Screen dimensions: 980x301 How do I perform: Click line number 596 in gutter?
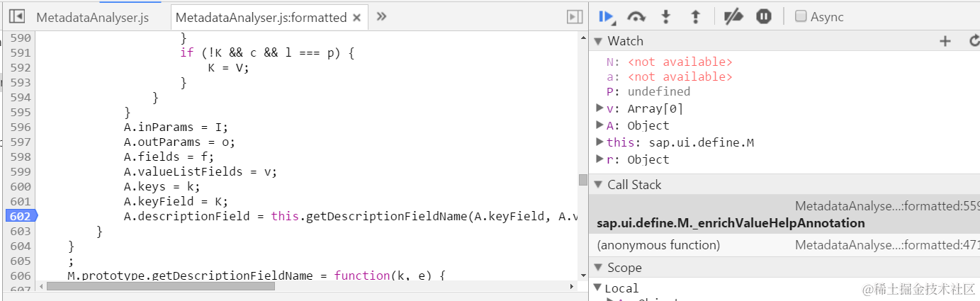pyautogui.click(x=20, y=127)
